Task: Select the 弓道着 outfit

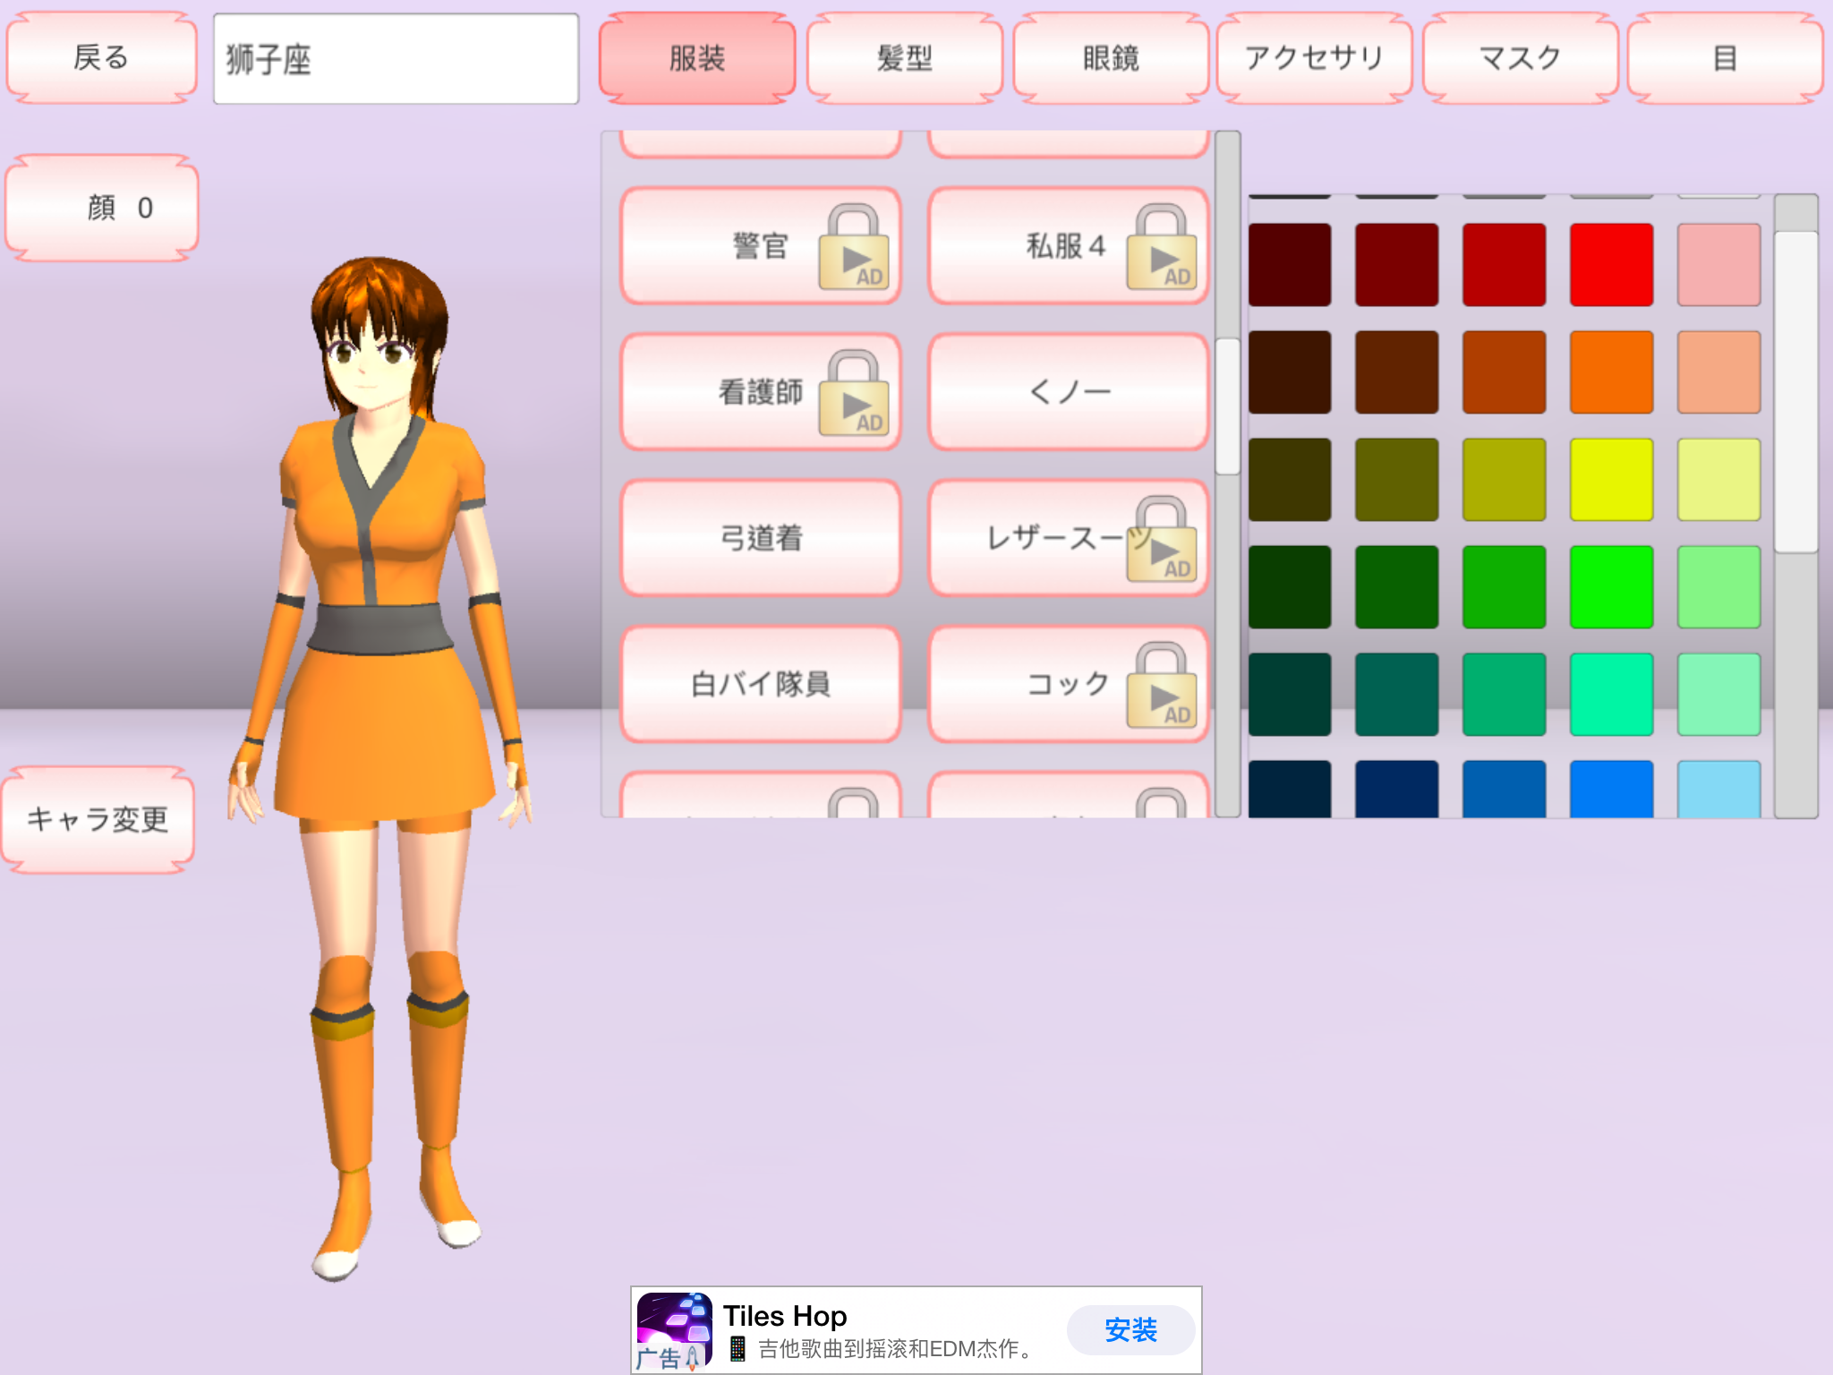Action: (761, 538)
